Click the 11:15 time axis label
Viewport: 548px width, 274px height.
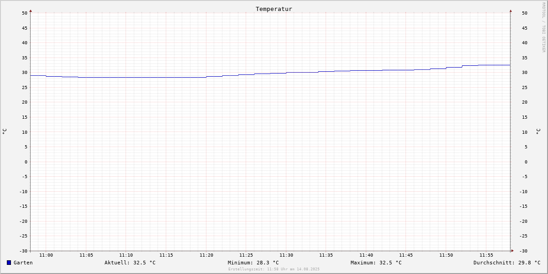tap(166, 255)
